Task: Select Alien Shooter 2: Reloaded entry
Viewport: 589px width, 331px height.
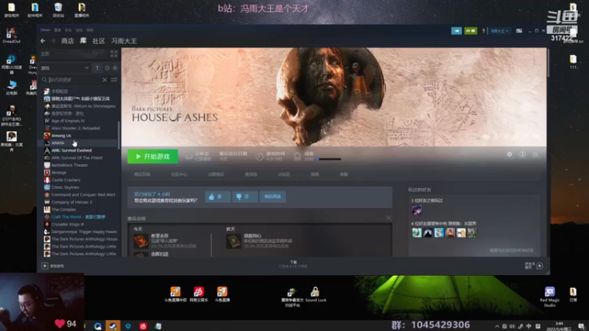Action: pos(76,128)
